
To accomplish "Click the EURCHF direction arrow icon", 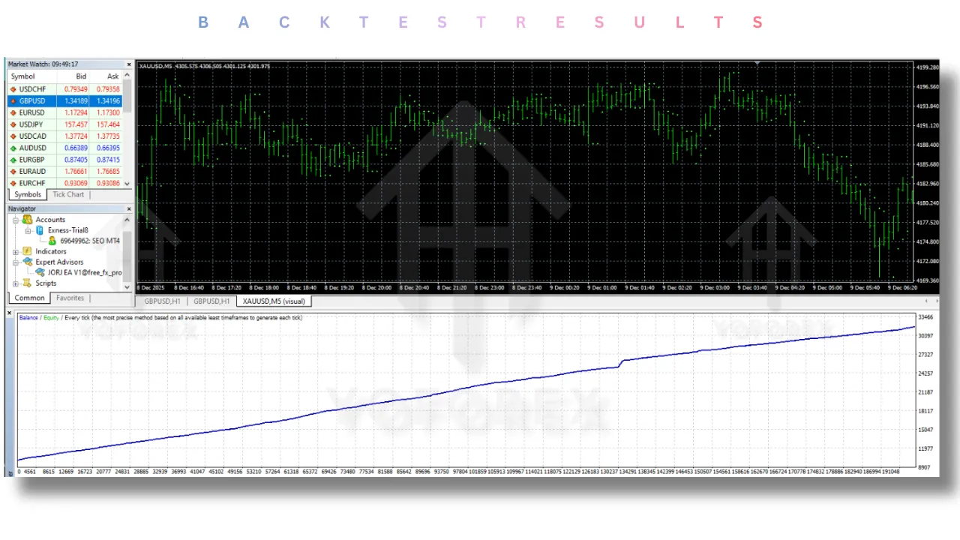I will coord(13,183).
